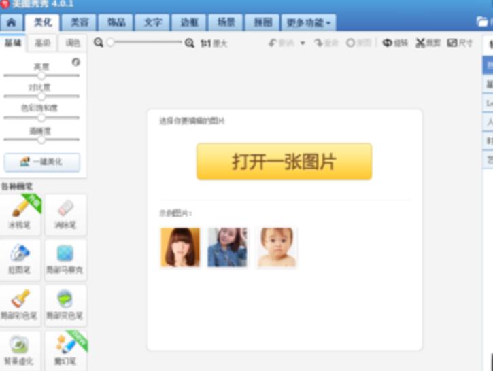
Task: Click the zoom level slider handle
Action: [x=110, y=42]
